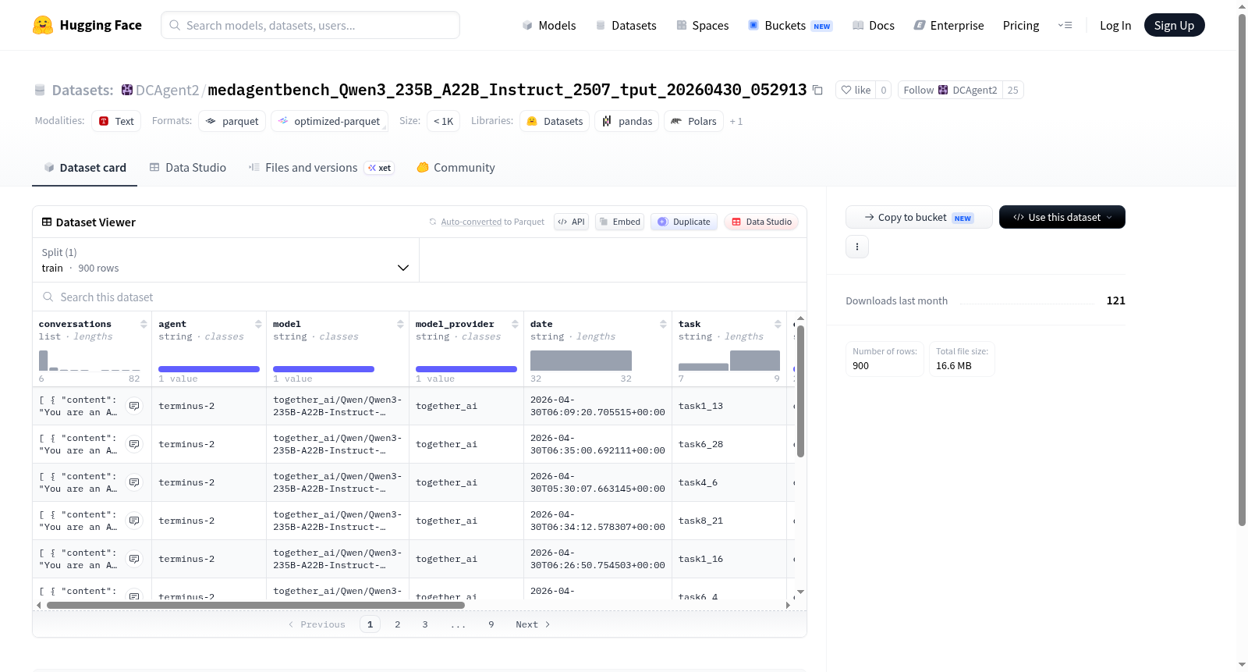Click the Log In link
Image resolution: width=1248 pixels, height=672 pixels.
click(1115, 25)
